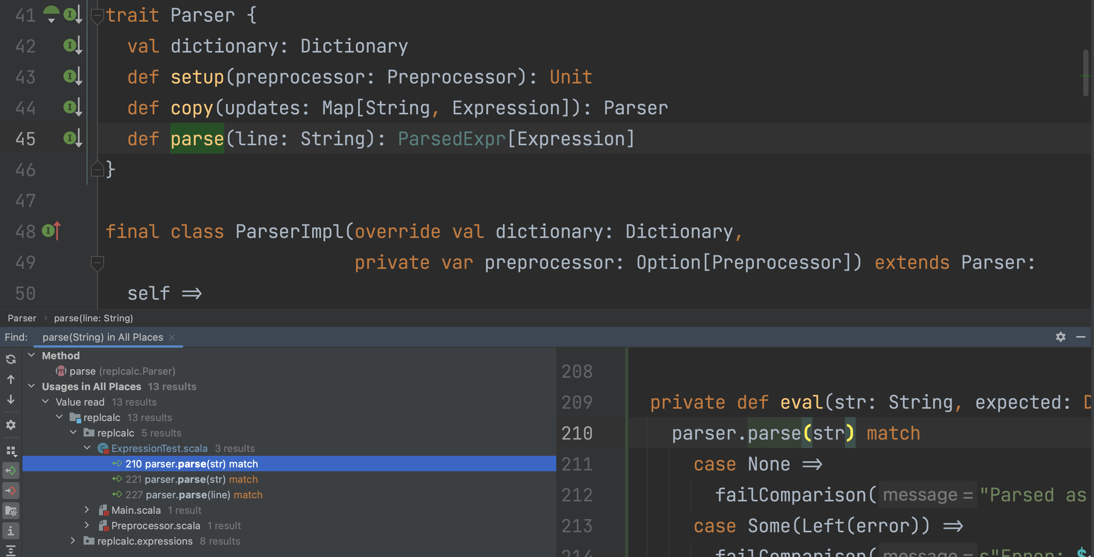This screenshot has width=1094, height=557.
Task: Rerun the find usages search
Action: (x=10, y=359)
